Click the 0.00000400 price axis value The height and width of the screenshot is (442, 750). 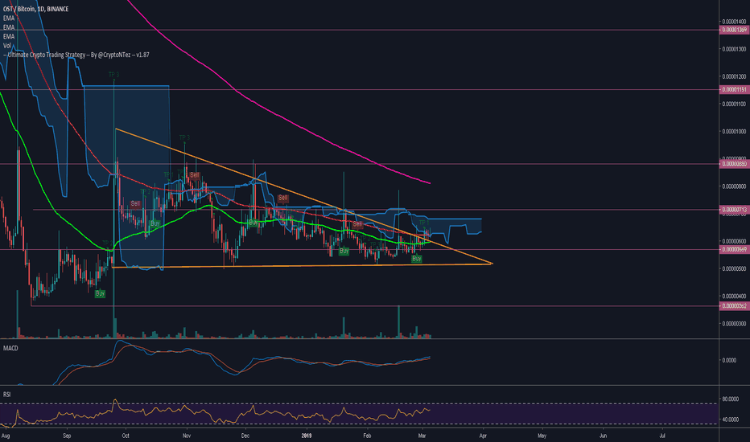coord(734,297)
